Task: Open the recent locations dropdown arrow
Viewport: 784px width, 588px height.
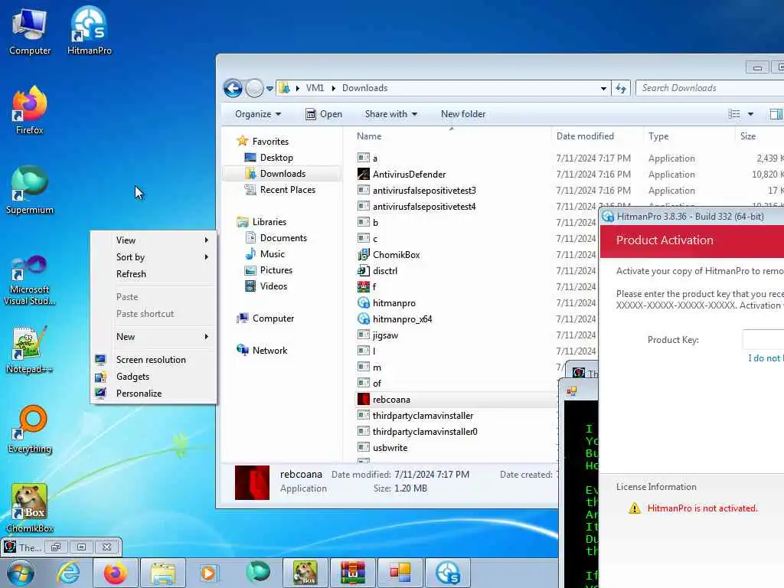Action: [x=269, y=89]
